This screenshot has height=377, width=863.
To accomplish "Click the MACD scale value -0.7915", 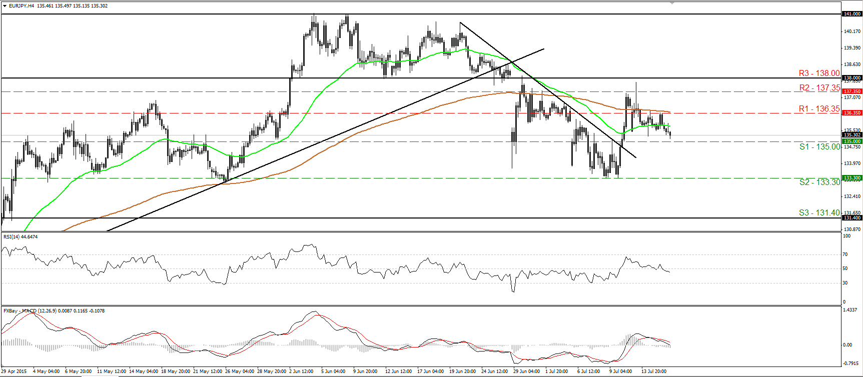I will pos(851,363).
